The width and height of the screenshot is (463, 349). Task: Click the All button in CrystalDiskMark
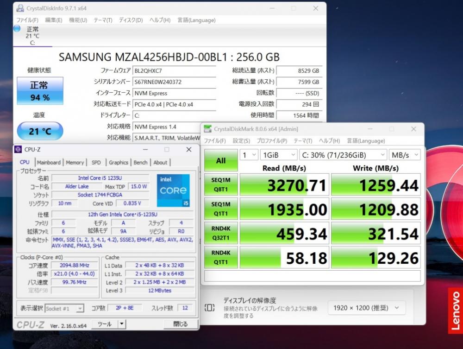pos(221,160)
